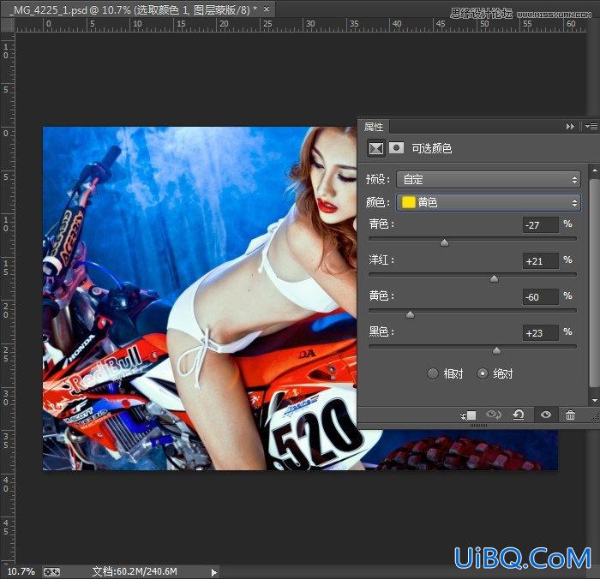This screenshot has height=579, width=600.
Task: Select the 相对 relative radio button
Action: tap(433, 373)
